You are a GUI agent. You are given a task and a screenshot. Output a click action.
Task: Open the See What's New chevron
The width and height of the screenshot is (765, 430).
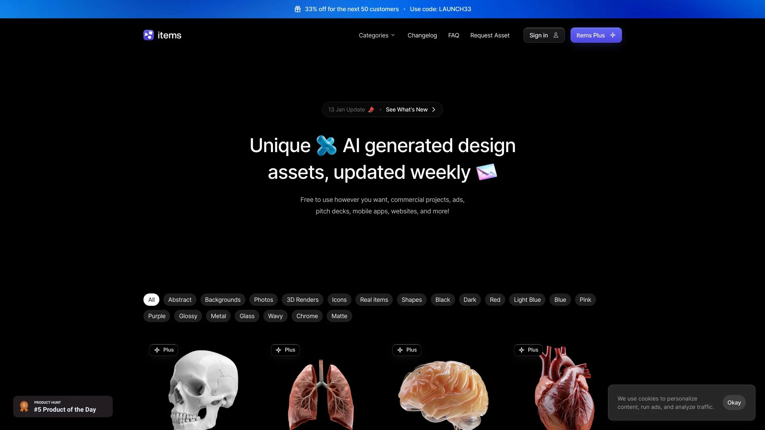pos(433,109)
